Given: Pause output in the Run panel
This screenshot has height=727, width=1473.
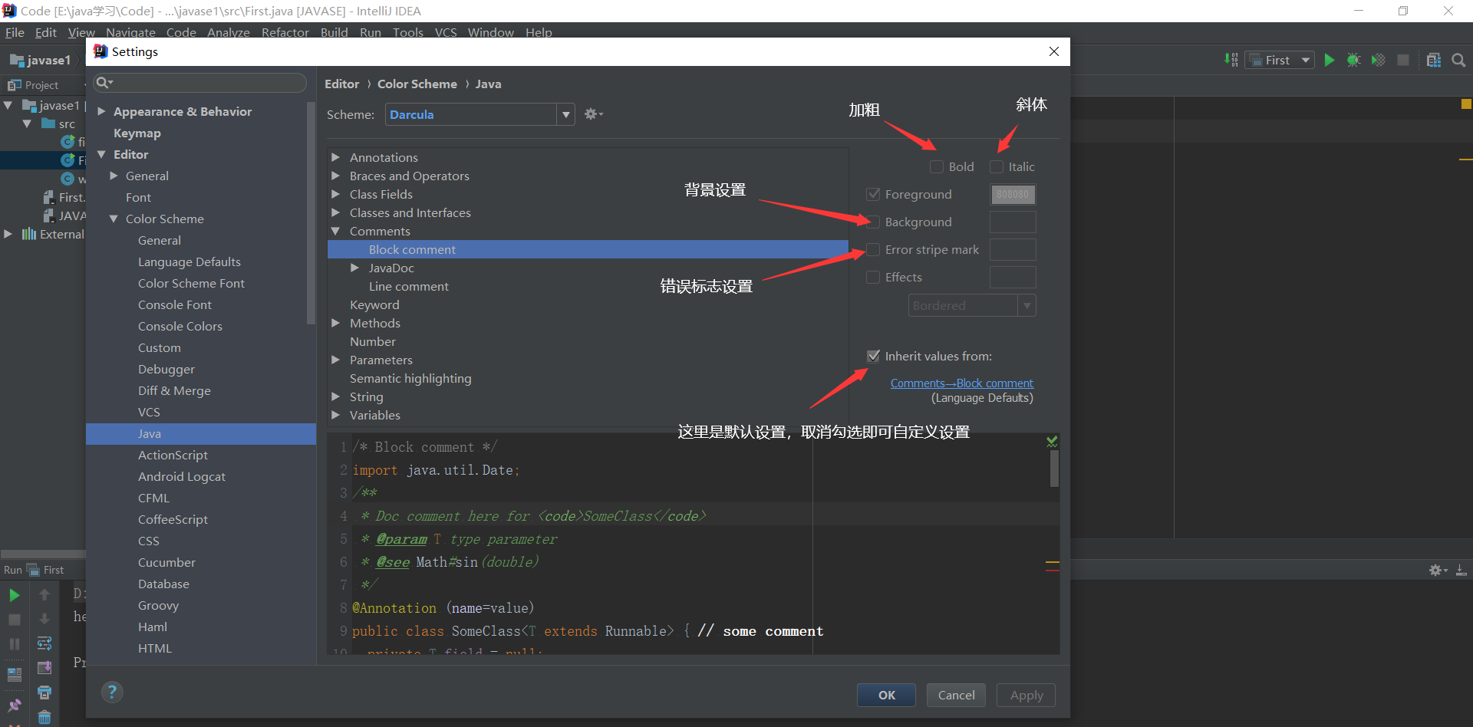Looking at the screenshot, I should 14,643.
